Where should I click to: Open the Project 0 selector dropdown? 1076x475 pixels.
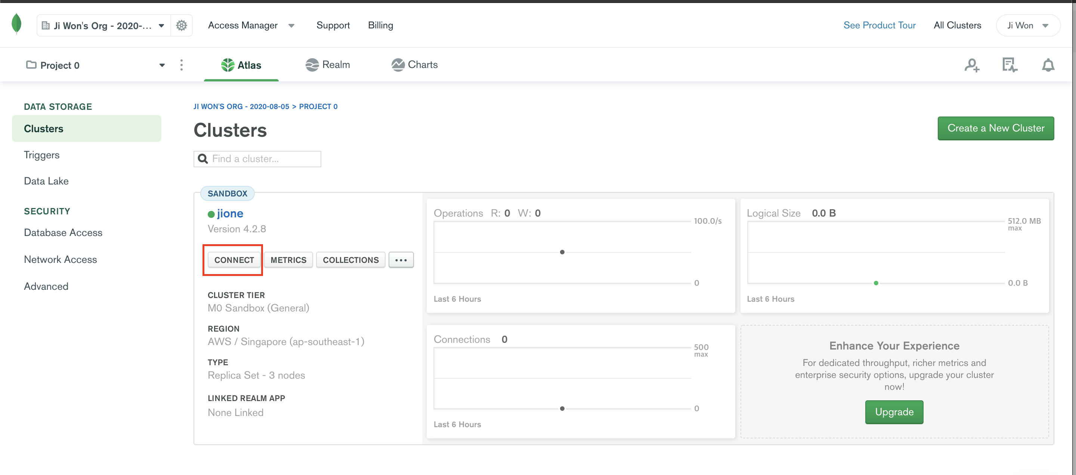pyautogui.click(x=162, y=65)
